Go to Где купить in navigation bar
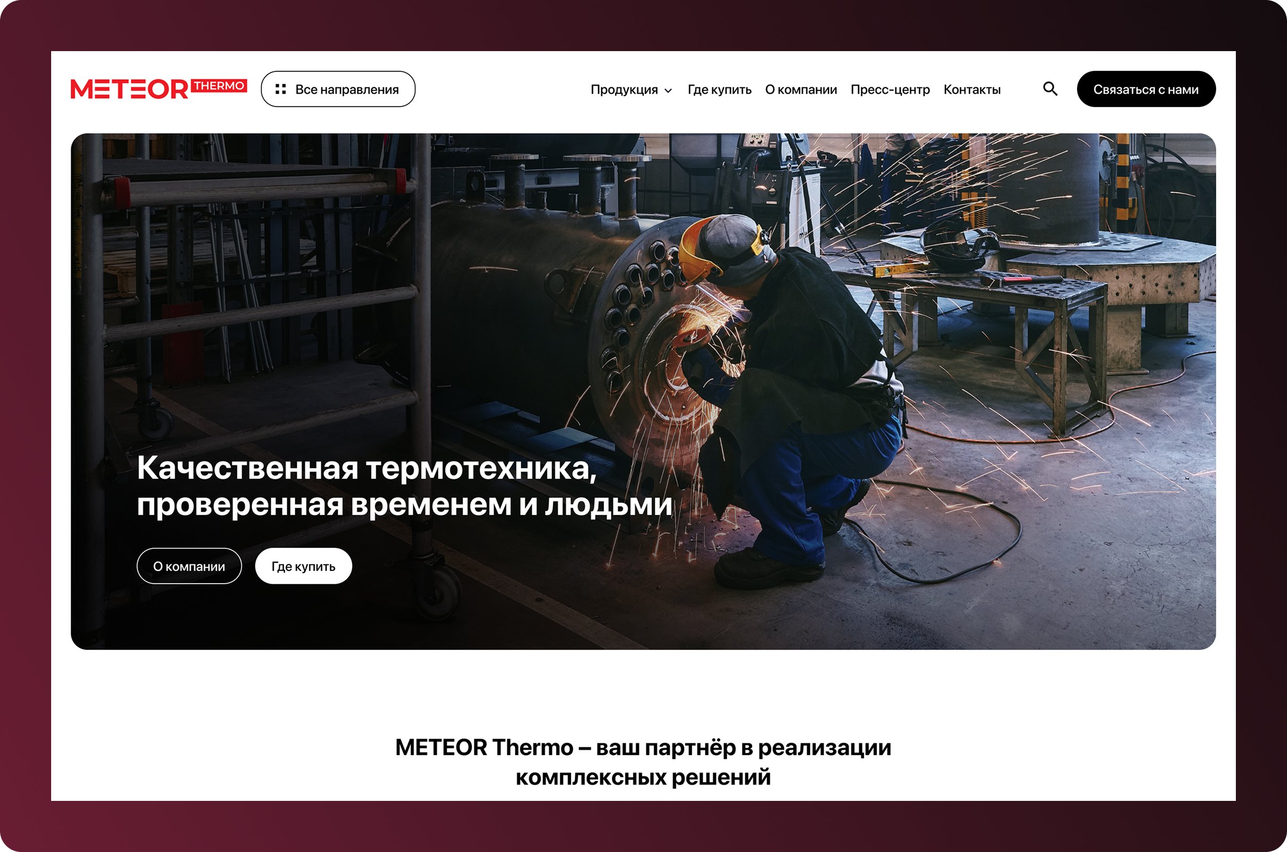The width and height of the screenshot is (1287, 852). pos(719,89)
